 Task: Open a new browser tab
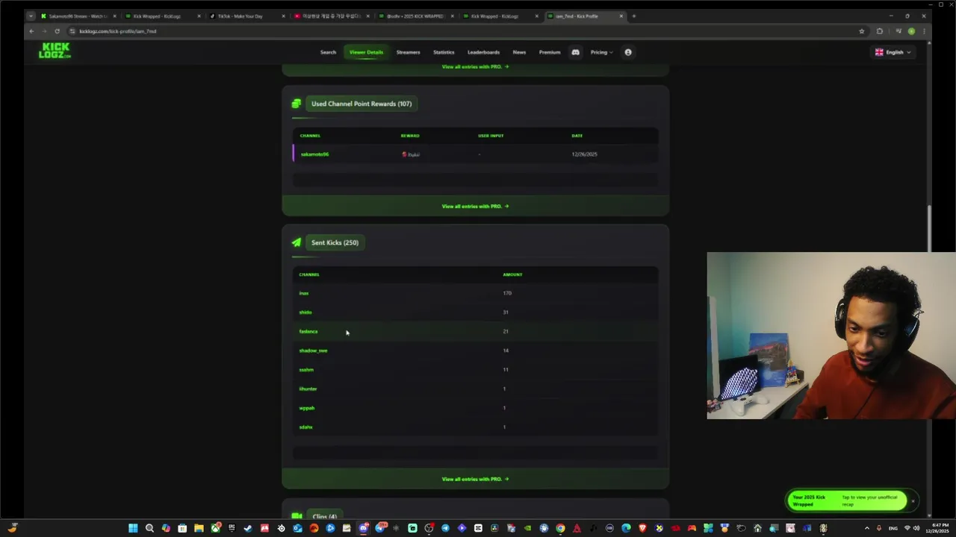pyautogui.click(x=634, y=16)
